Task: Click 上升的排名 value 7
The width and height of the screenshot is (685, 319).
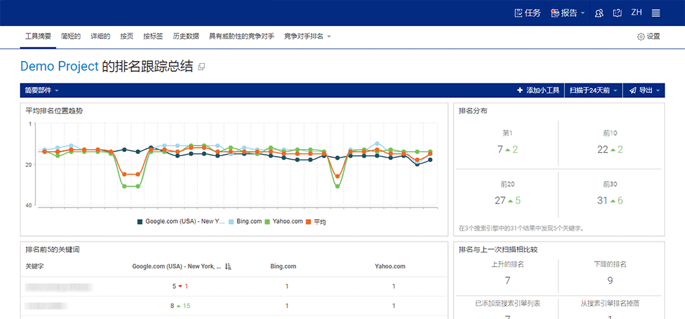Action: click(x=507, y=281)
